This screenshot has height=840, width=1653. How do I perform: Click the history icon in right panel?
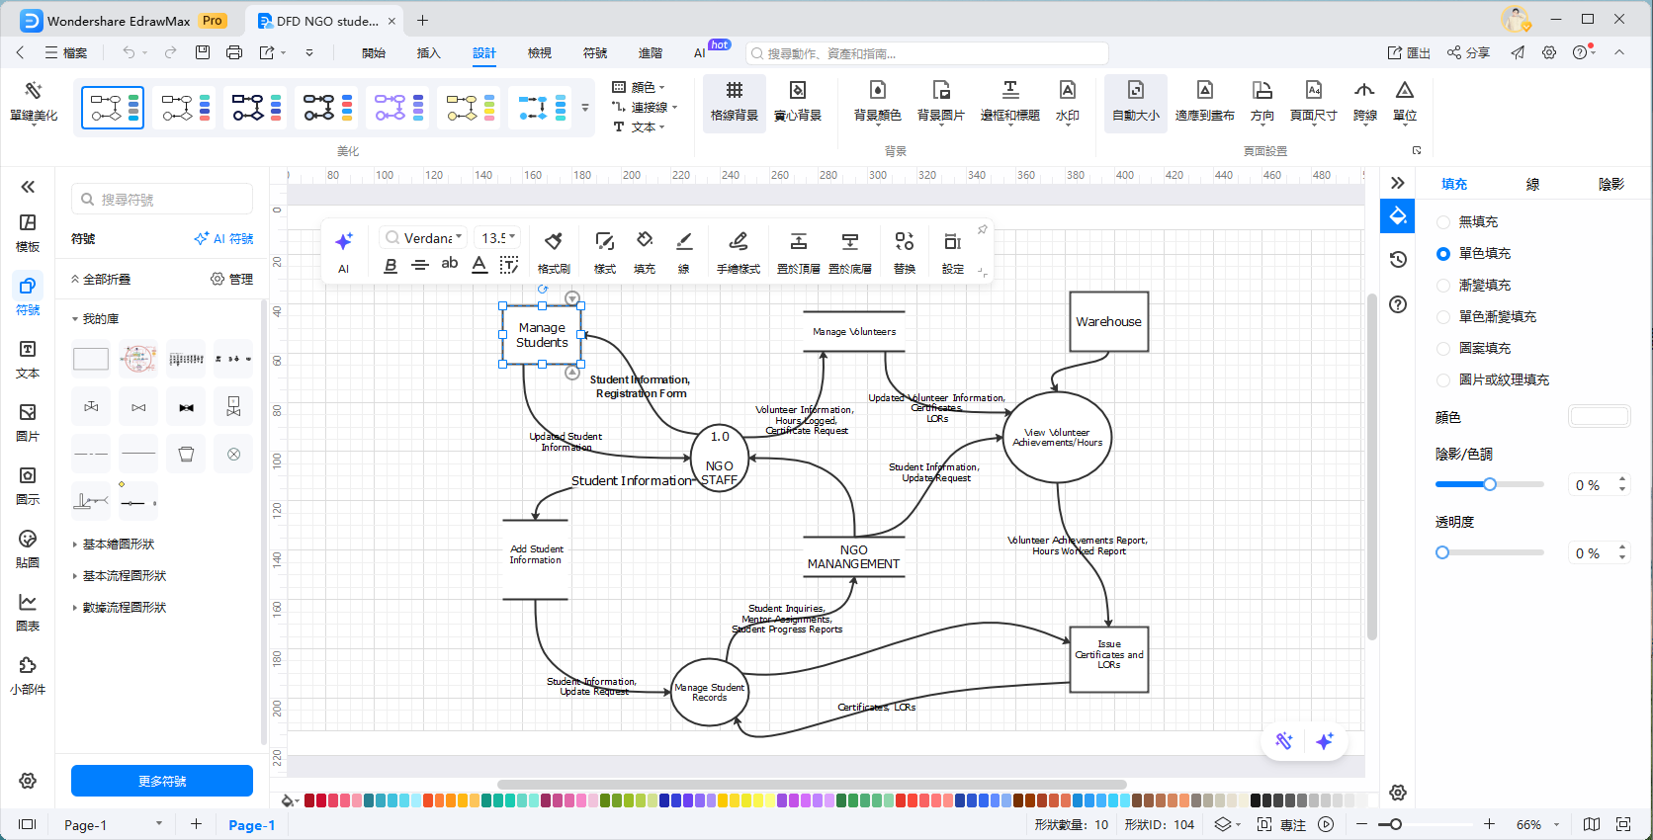[x=1398, y=259]
